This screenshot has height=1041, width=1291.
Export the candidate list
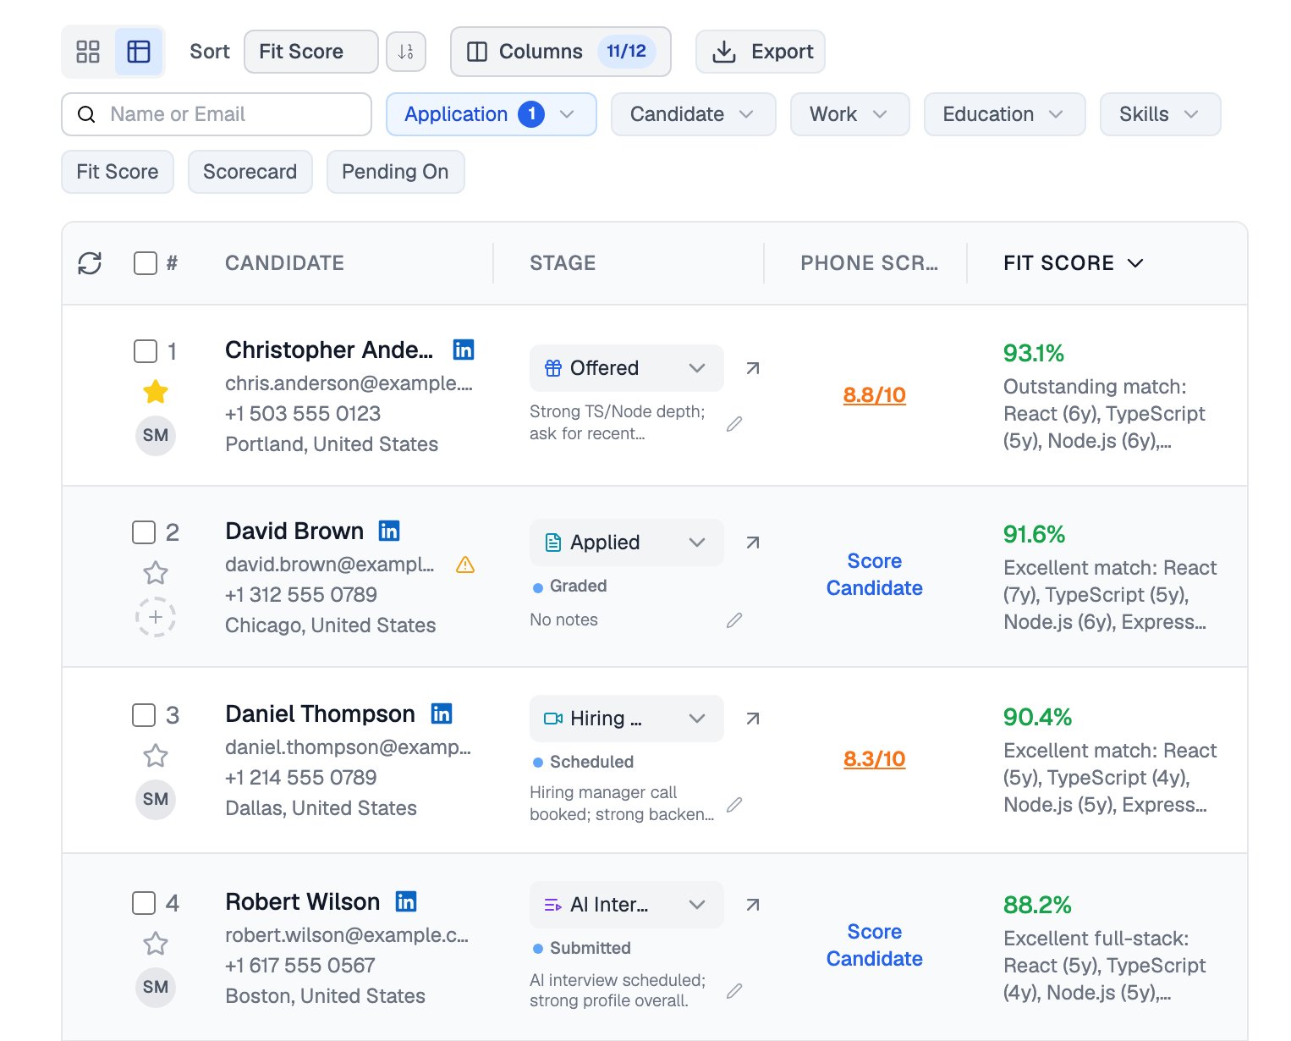(761, 52)
